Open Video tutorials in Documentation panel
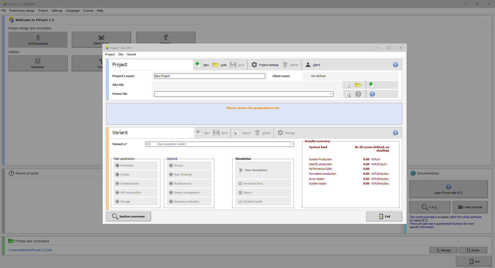This screenshot has width=495, height=268. (470, 207)
